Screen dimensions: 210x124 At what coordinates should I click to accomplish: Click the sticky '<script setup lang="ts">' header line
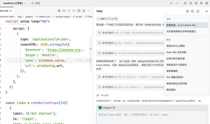pyautogui.click(x=28, y=21)
